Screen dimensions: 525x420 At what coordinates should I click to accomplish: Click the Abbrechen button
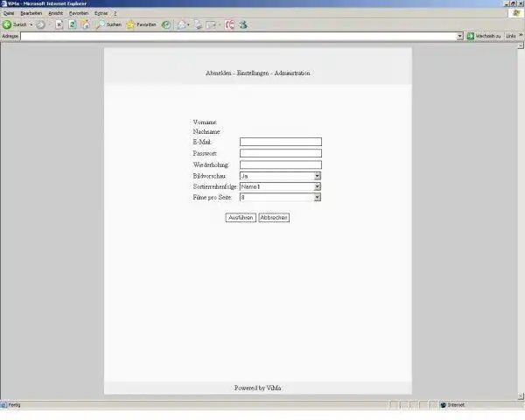click(274, 217)
